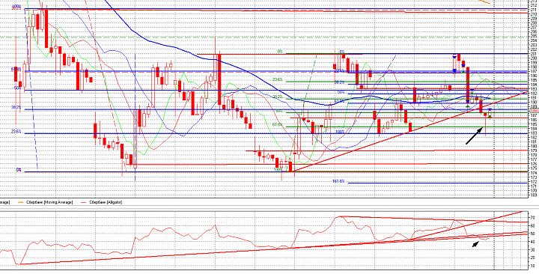The height and width of the screenshot is (274, 539).
Task: Click the black arrow annotation on price chart
Action: [474, 136]
